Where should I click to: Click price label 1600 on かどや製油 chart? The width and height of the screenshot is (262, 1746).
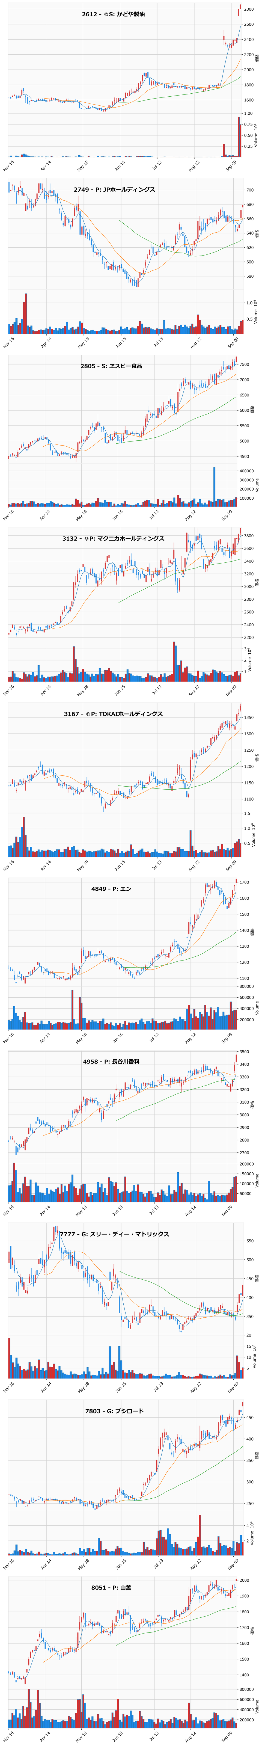pyautogui.click(x=249, y=100)
